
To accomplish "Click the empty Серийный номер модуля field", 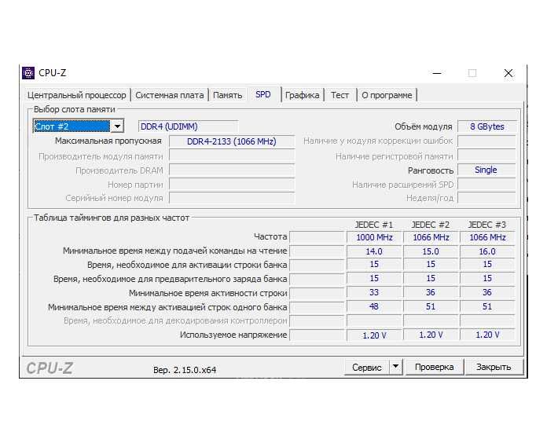I will [x=232, y=198].
